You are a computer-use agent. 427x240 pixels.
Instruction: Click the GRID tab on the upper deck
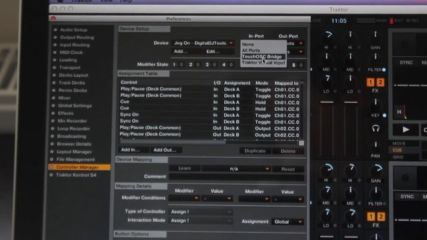(x=398, y=157)
